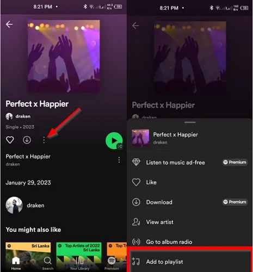Tap small draken avatar beside artist name
The width and height of the screenshot is (253, 272).
click(x=9, y=116)
